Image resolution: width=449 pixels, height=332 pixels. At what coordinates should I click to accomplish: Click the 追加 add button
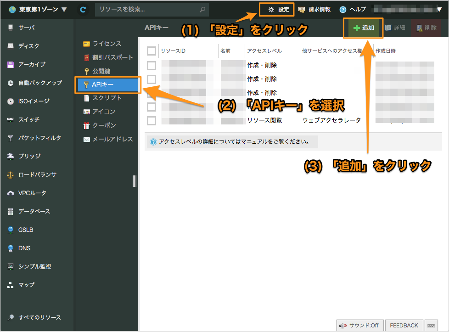(x=364, y=28)
